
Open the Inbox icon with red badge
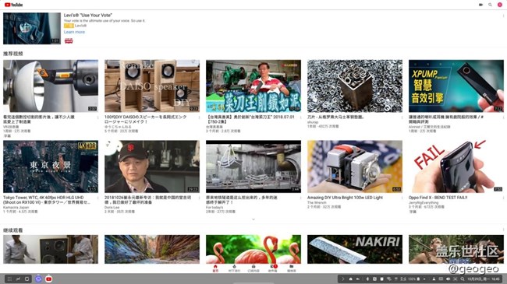[272, 268]
